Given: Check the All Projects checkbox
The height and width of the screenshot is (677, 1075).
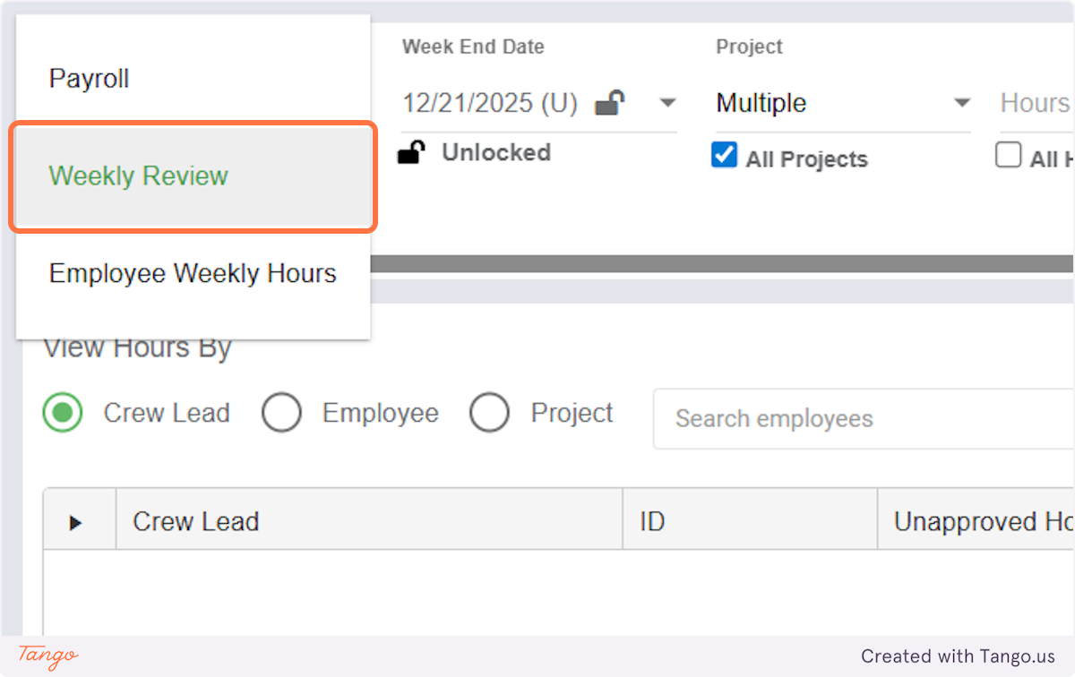Looking at the screenshot, I should click(724, 156).
